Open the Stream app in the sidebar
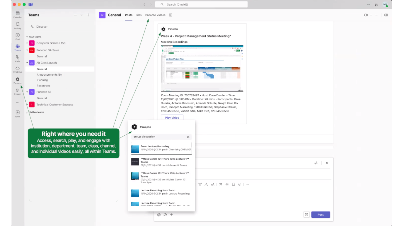Screen dimensions: 403x226 pyautogui.click(x=17, y=92)
